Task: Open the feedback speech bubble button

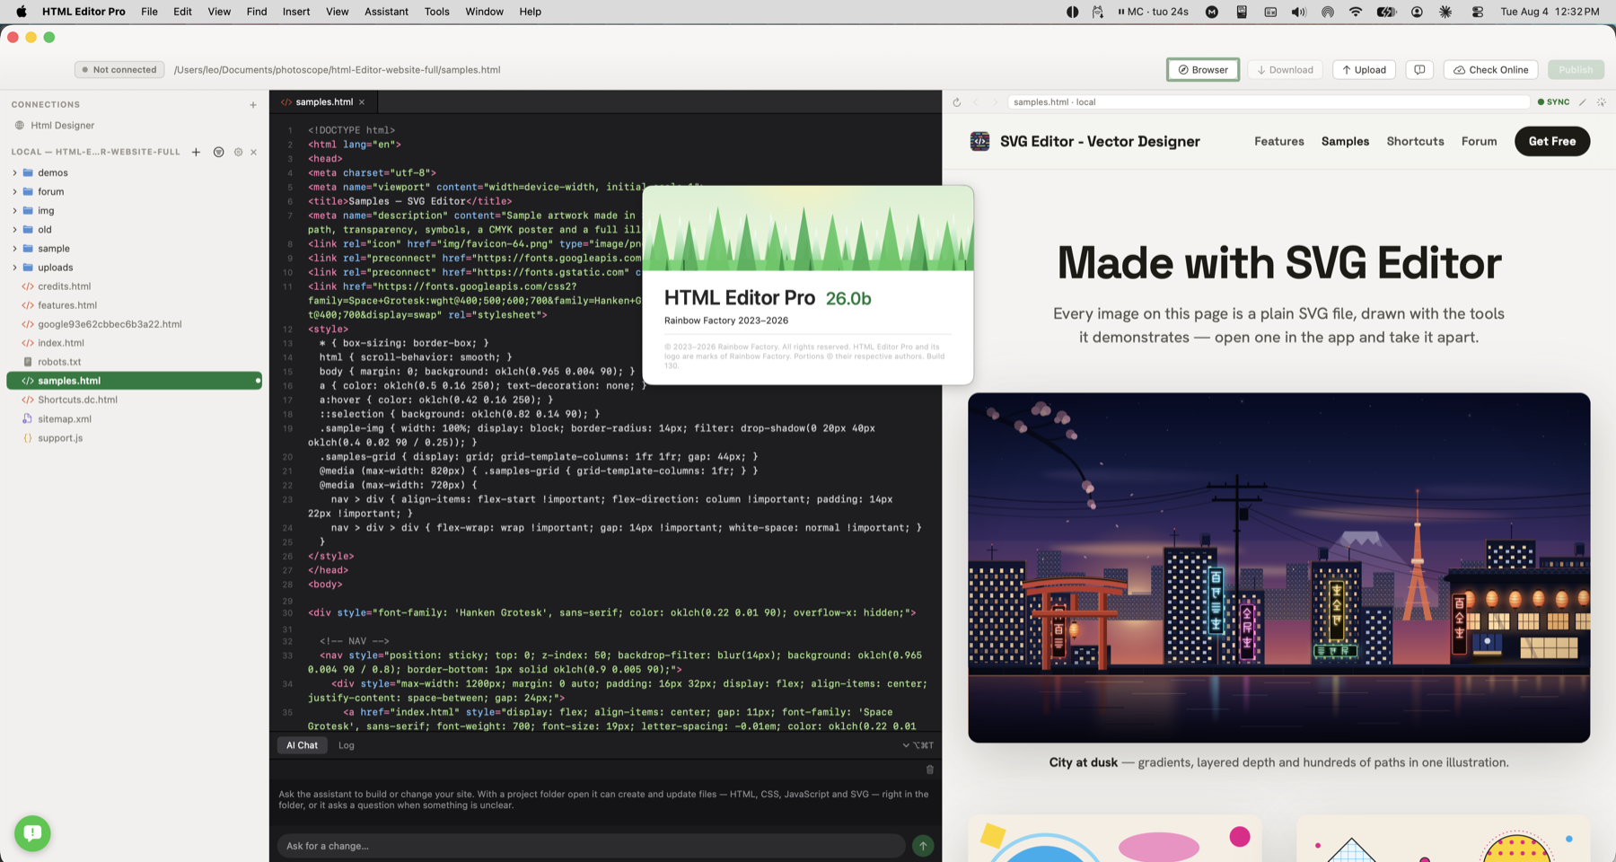Action: point(1419,70)
